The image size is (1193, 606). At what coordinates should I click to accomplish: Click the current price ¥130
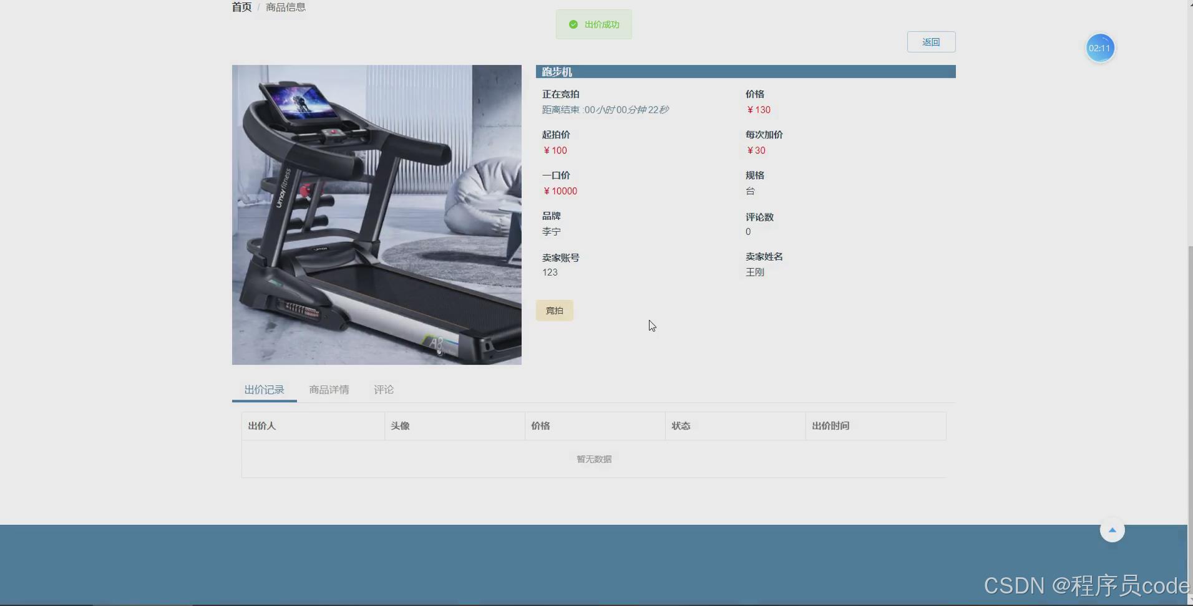tap(758, 110)
